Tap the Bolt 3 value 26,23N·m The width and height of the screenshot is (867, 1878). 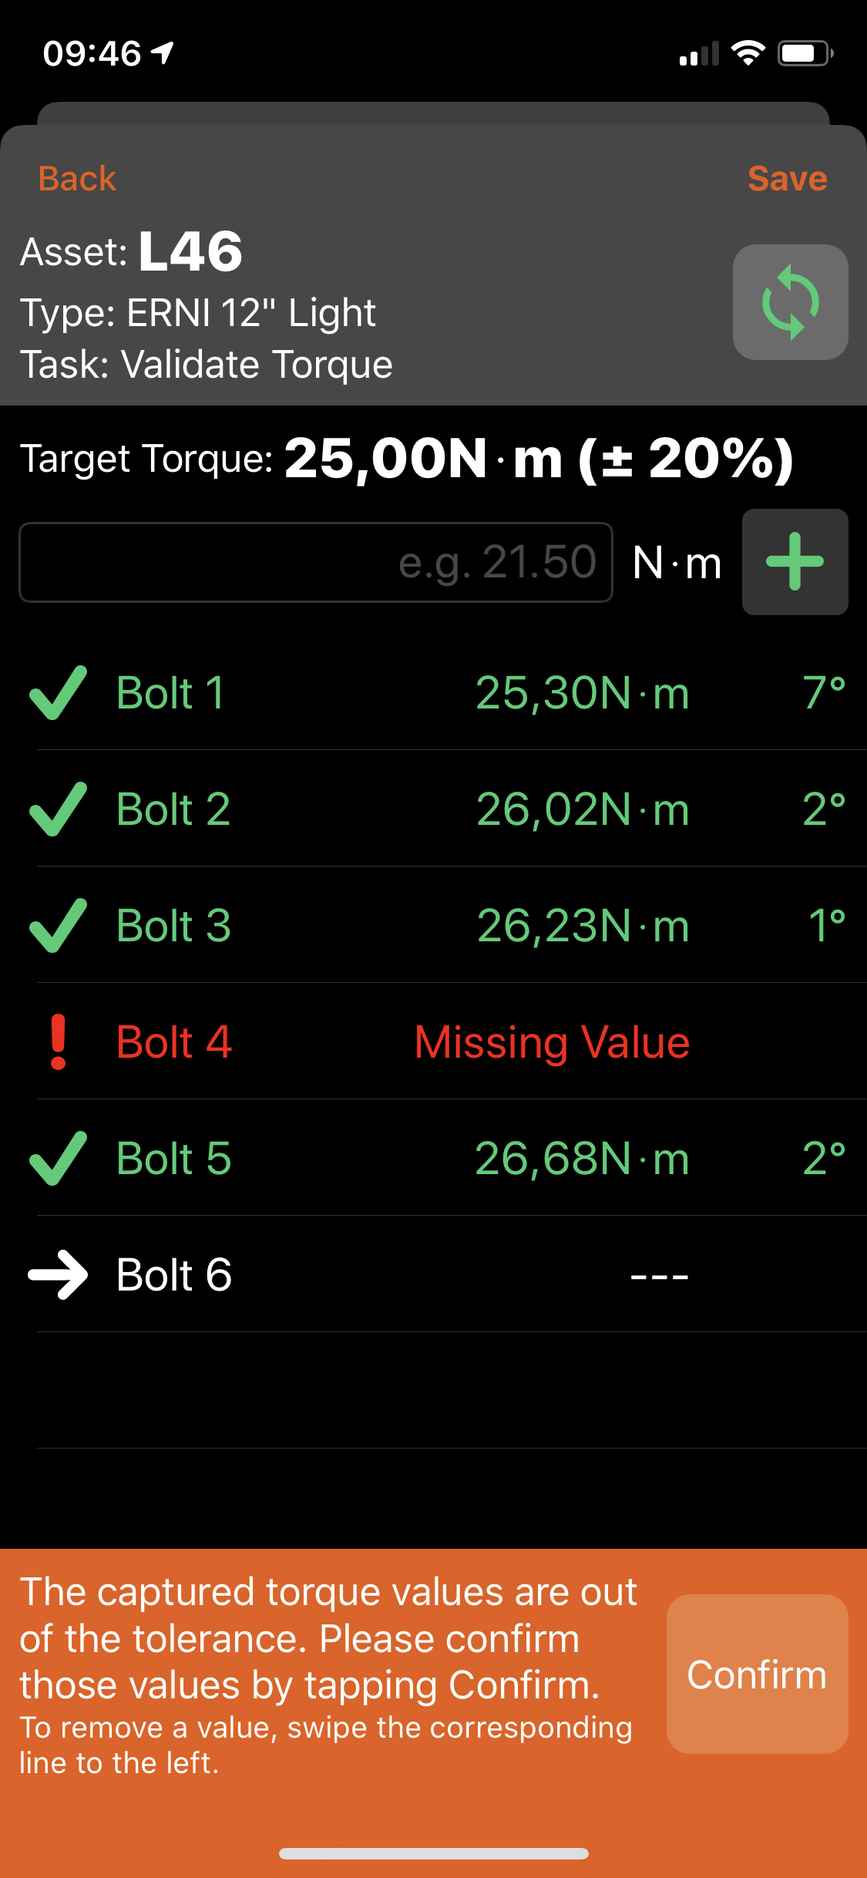tap(583, 925)
